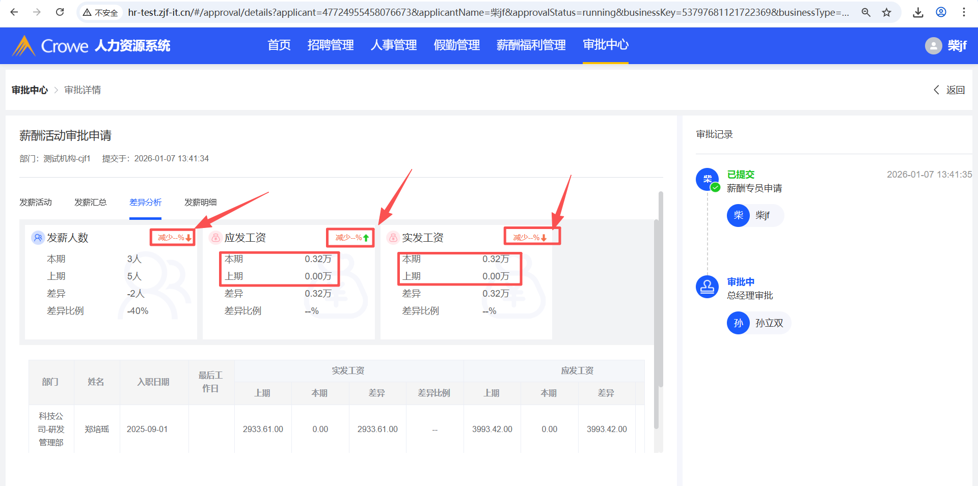Image resolution: width=978 pixels, height=486 pixels.
Task: Click the 郑培瑶 name cell
Action: tap(97, 429)
